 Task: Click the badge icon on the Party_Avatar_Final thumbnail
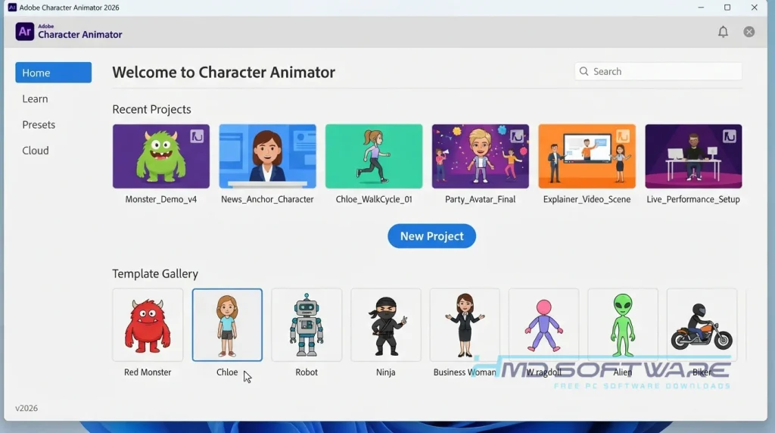(516, 136)
